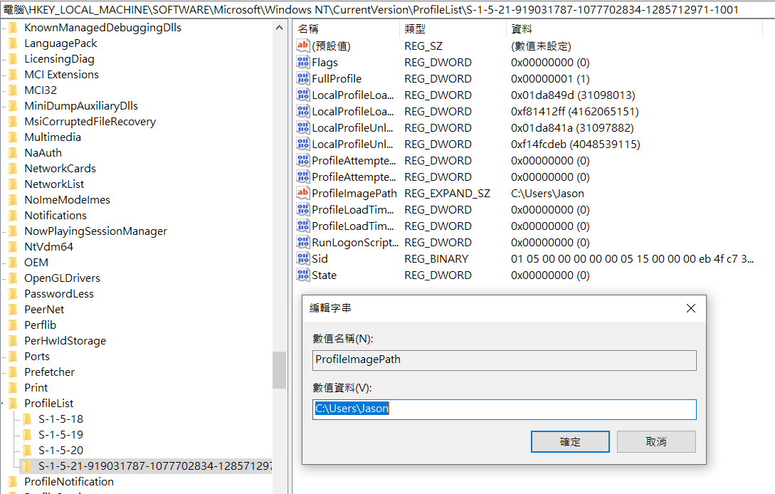Click the Flags DWORD value icon
This screenshot has height=494, width=775.
click(x=303, y=63)
